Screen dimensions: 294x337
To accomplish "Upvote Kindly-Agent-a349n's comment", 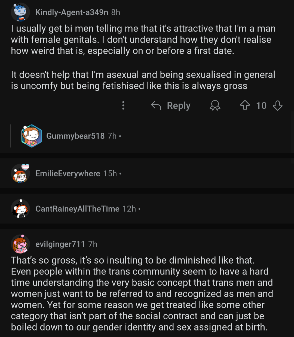I will coord(245,105).
